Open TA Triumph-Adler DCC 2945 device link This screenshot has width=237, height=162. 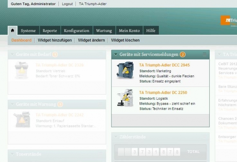point(164,65)
